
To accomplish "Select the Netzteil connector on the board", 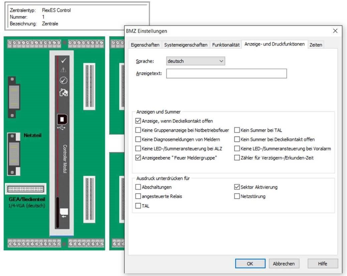I will point(14,154).
